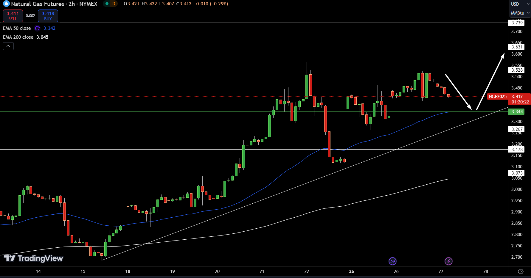Click the date label 28 on time axis
Viewport: 531px width, 278px height.
(486, 271)
